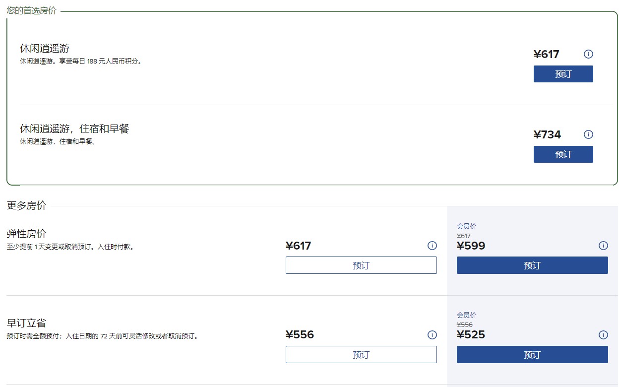Click the 弹性房价 cancellation policy description
Viewport: 621px width, 387px height.
70,247
